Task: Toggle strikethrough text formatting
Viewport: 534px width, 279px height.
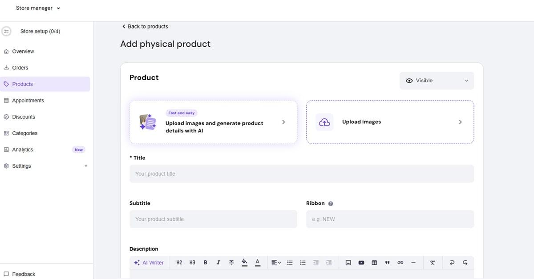Action: pyautogui.click(x=231, y=263)
